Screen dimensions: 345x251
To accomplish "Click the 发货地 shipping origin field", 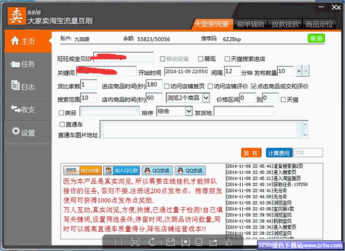I will [244, 111].
